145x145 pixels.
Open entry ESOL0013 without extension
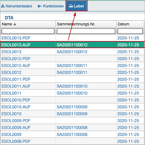coord(11,52)
